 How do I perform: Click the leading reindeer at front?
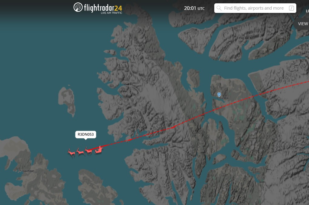[x=72, y=153]
